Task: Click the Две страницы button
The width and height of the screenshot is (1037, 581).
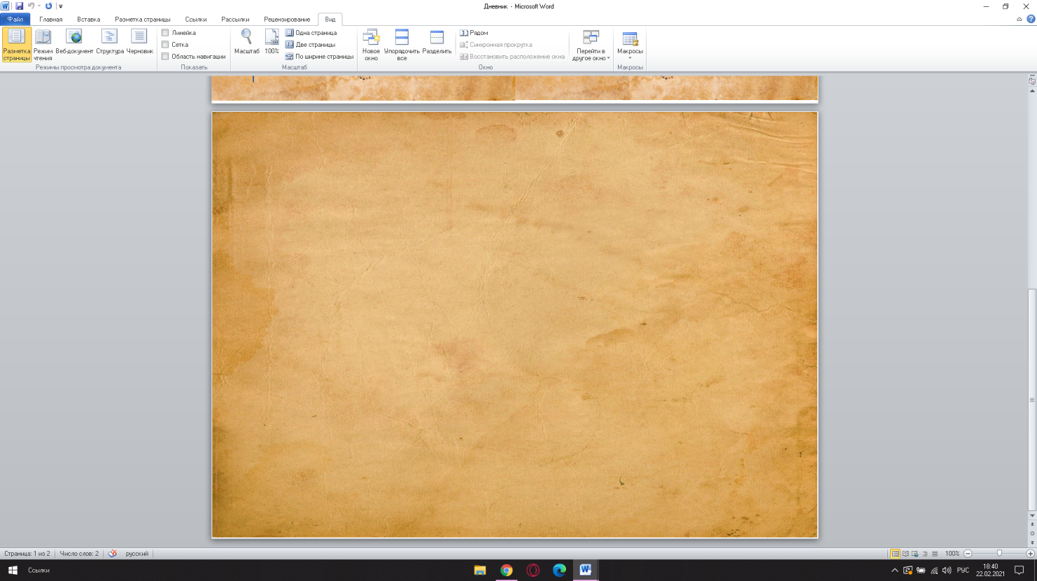Action: 311,45
